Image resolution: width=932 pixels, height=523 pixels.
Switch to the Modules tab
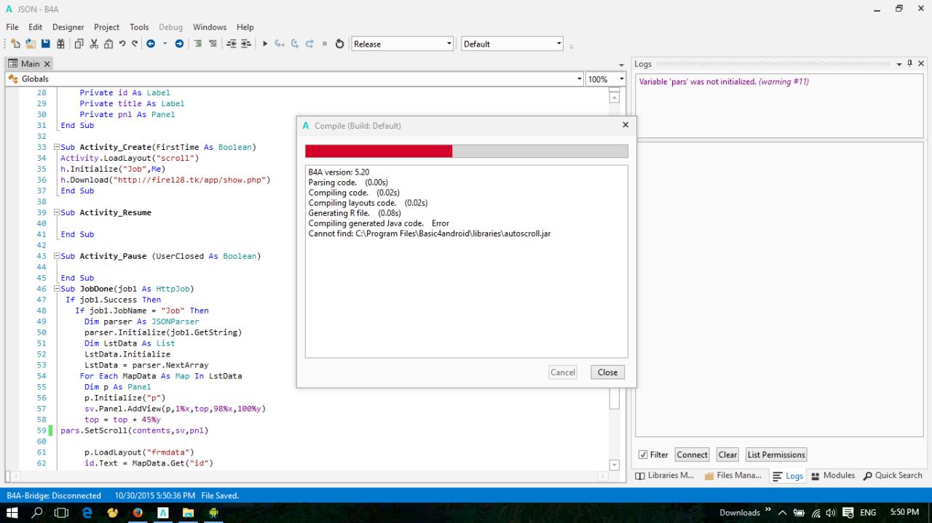point(832,476)
